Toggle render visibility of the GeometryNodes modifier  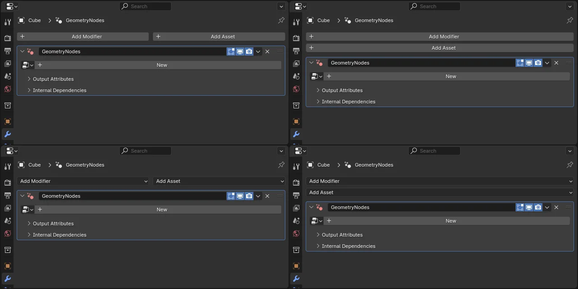(249, 51)
